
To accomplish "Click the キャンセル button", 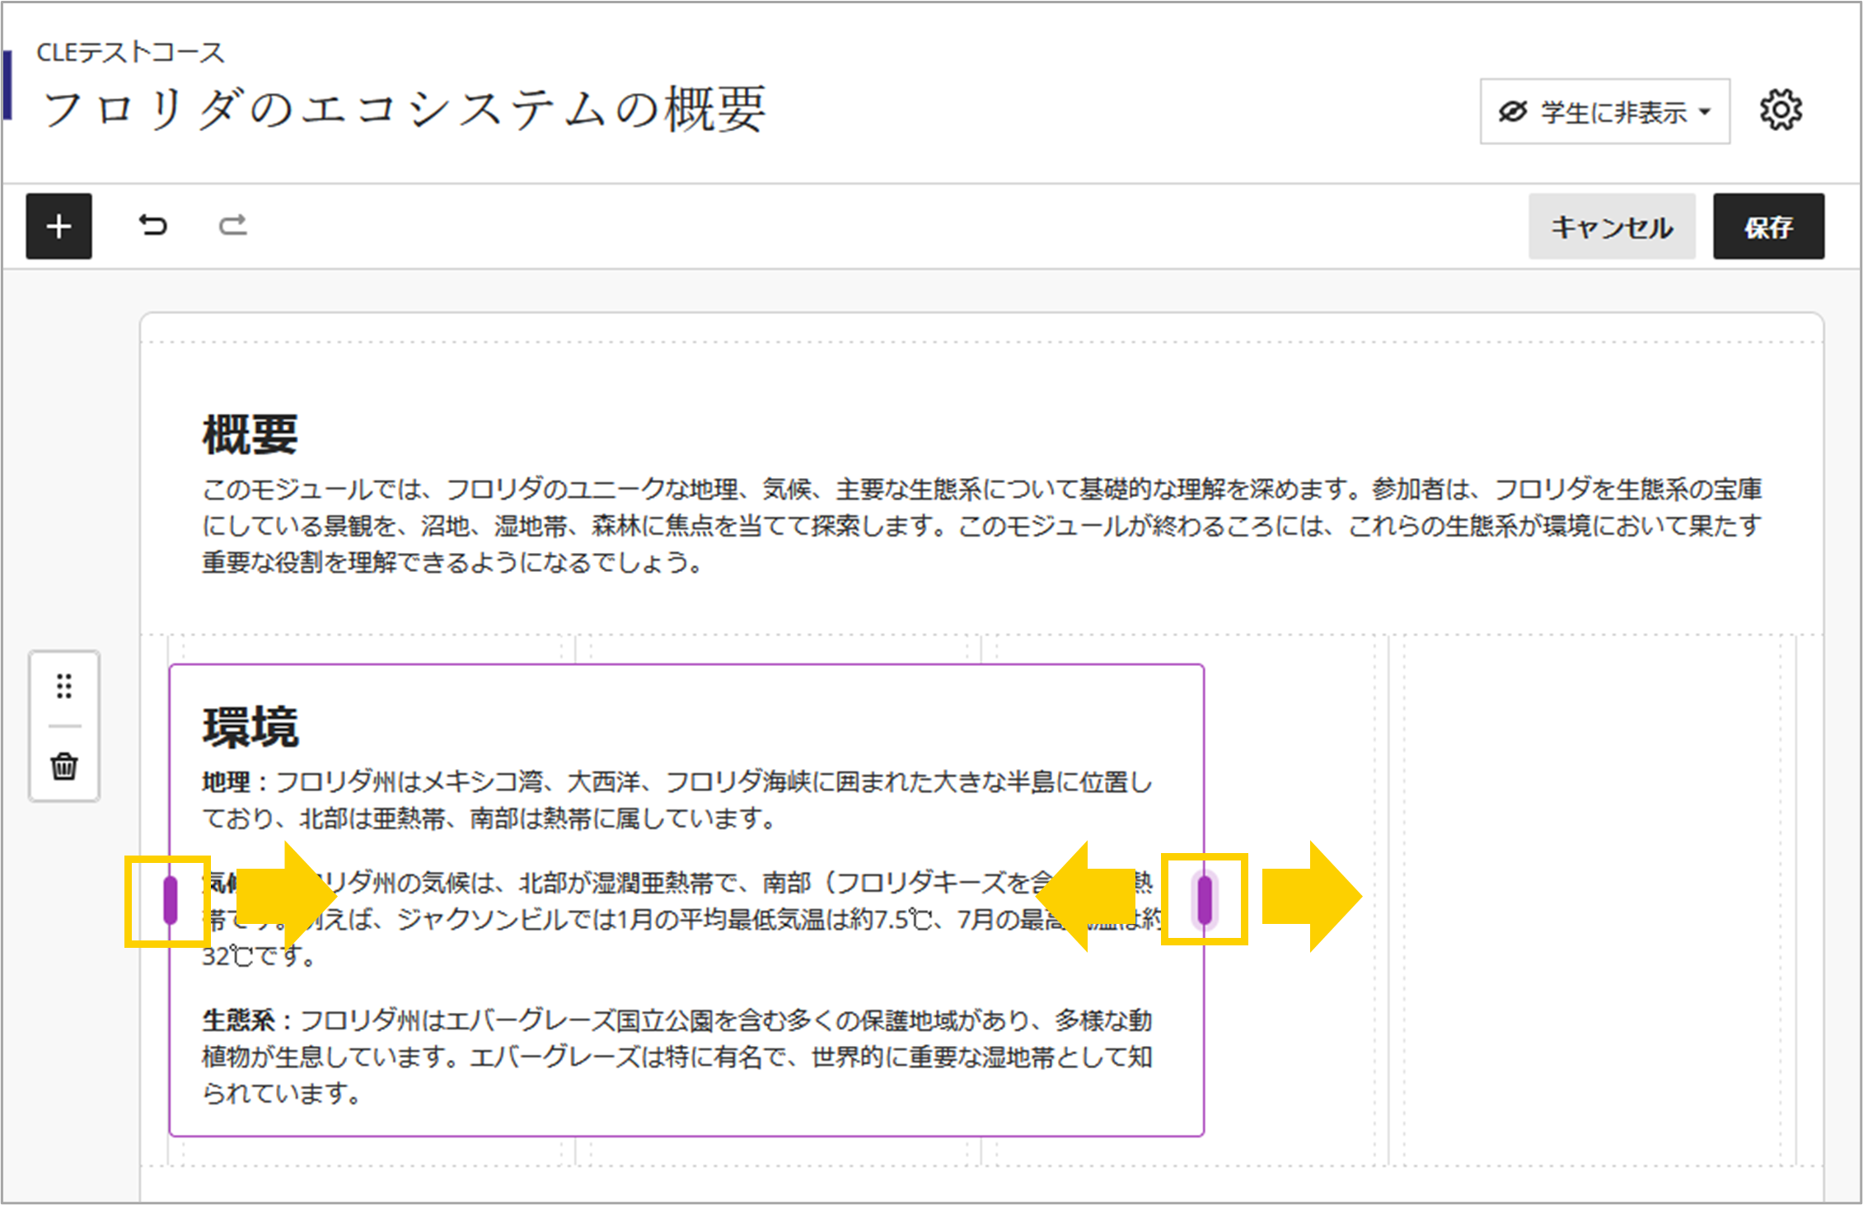I will point(1612,227).
